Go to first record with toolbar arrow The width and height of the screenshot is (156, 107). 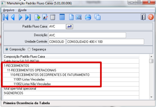(6, 17)
